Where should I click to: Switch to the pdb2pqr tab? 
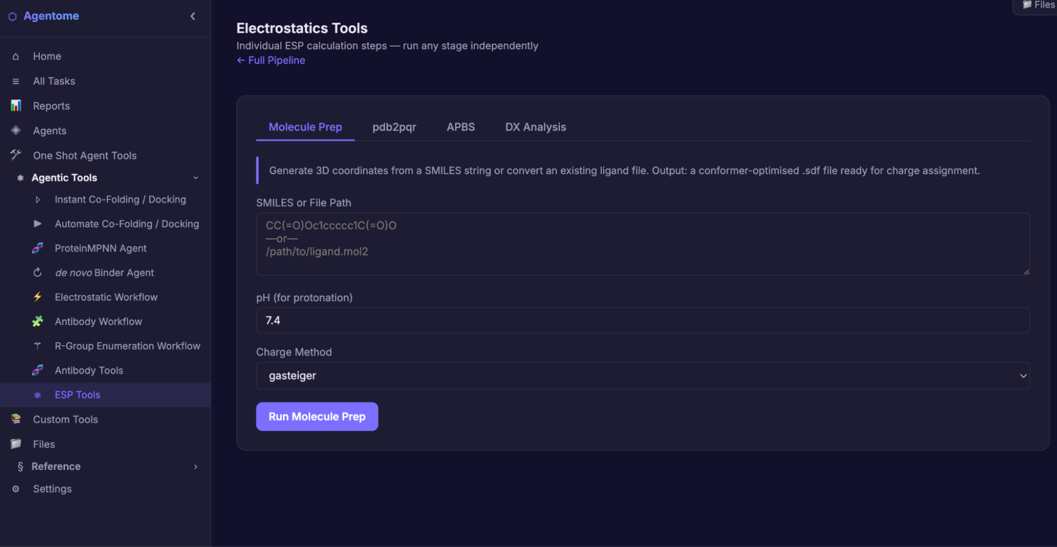tap(394, 127)
